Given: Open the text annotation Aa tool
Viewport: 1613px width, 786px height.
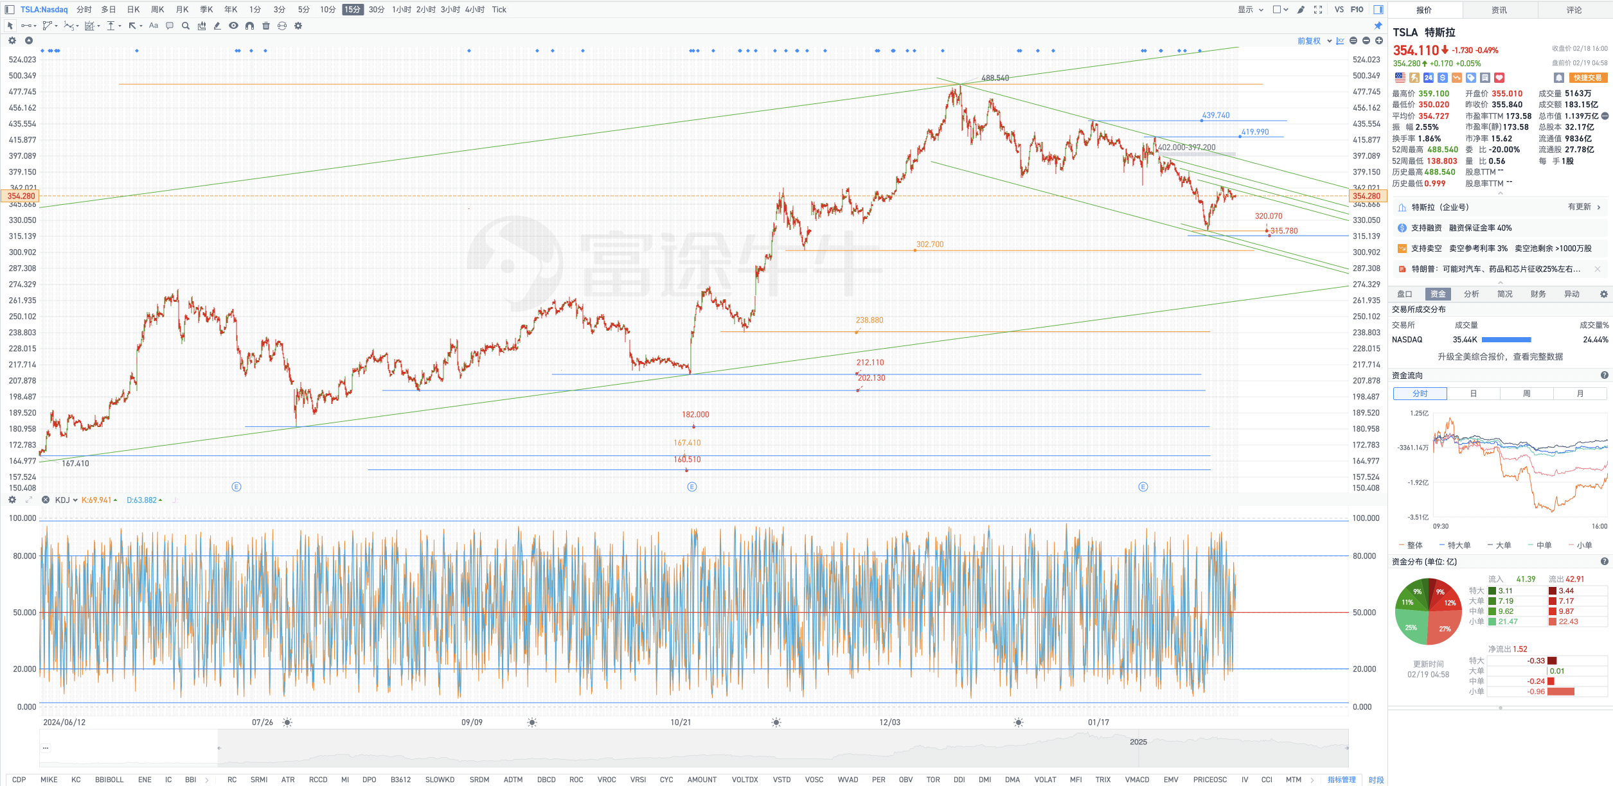Looking at the screenshot, I should click(x=154, y=26).
